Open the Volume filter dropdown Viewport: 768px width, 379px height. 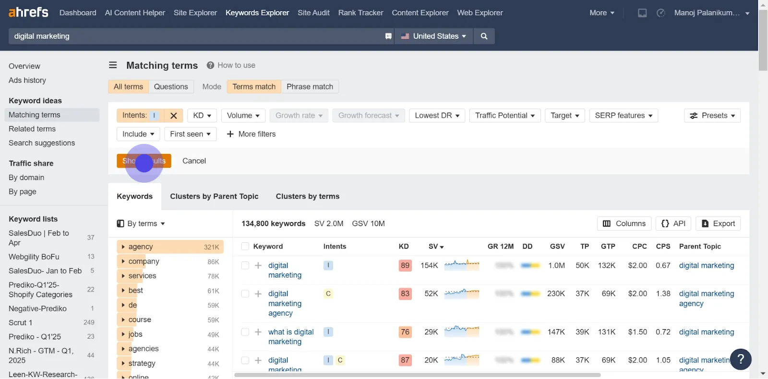[243, 116]
